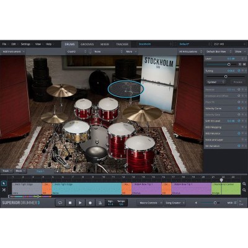Screen dimensions: 248x248
Task: Click the Tempo value field
Action: 121,203
